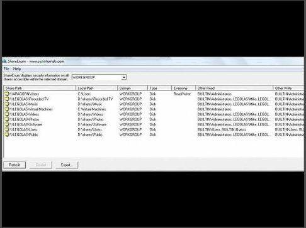Select the \\LEGOLAS\Software share path
306x228 pixels.
(26, 124)
